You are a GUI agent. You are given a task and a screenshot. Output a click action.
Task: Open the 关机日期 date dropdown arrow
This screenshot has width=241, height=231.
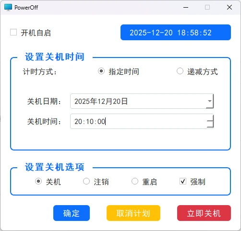[x=210, y=101]
